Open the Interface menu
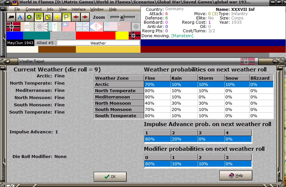This screenshot has width=286, height=187. click(x=79, y=9)
